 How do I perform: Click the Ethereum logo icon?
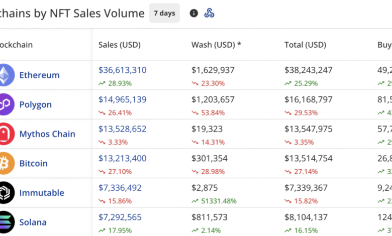(x=6, y=75)
